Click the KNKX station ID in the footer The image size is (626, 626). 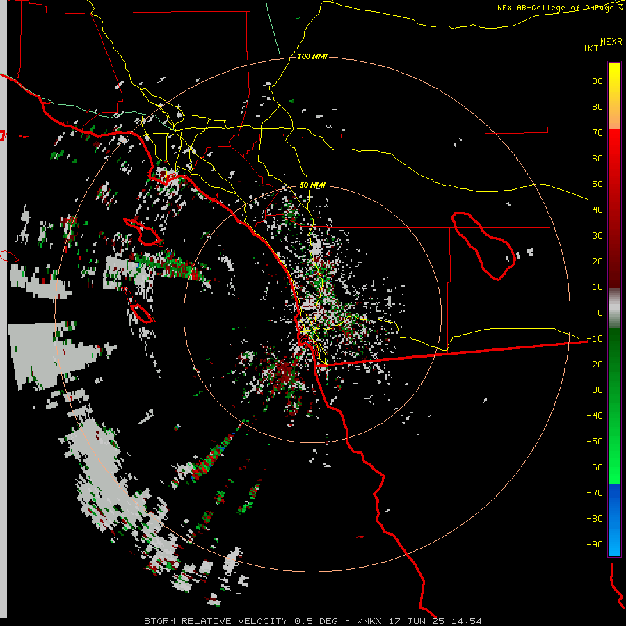pos(369,621)
